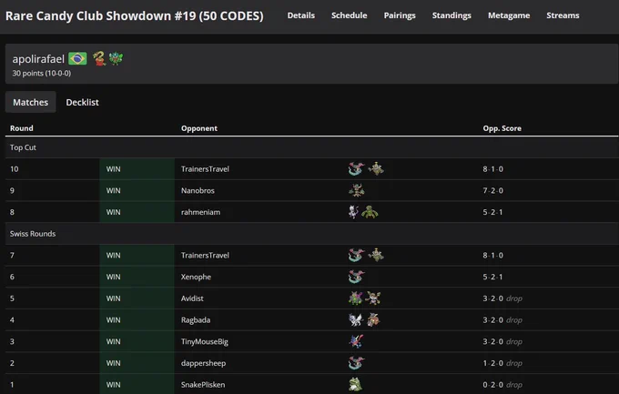Click the 0-2-0 drop score for SnakePlisken
This screenshot has width=619, height=394.
coord(502,385)
